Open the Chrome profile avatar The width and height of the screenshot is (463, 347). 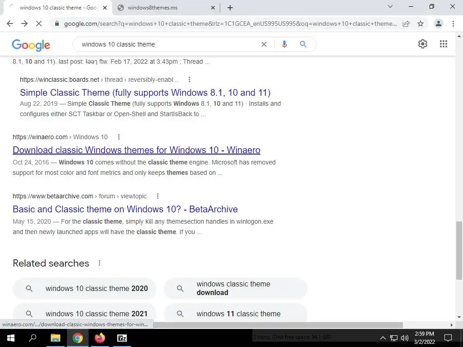tap(439, 23)
